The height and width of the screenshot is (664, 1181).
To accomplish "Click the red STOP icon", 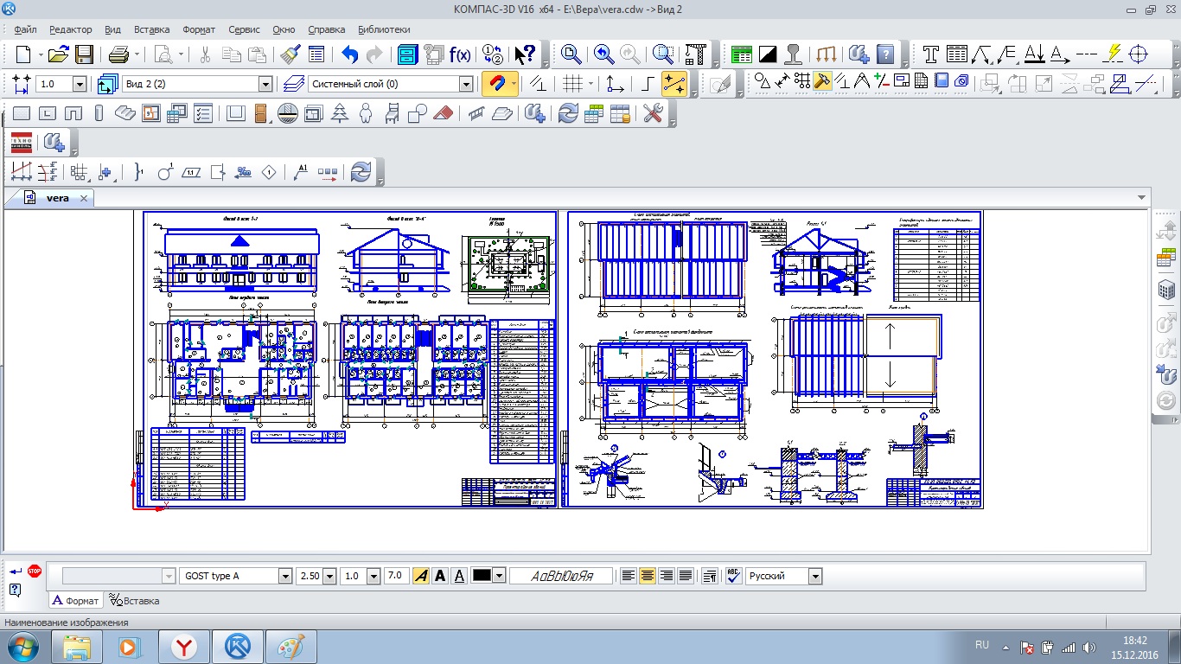I will pyautogui.click(x=35, y=571).
